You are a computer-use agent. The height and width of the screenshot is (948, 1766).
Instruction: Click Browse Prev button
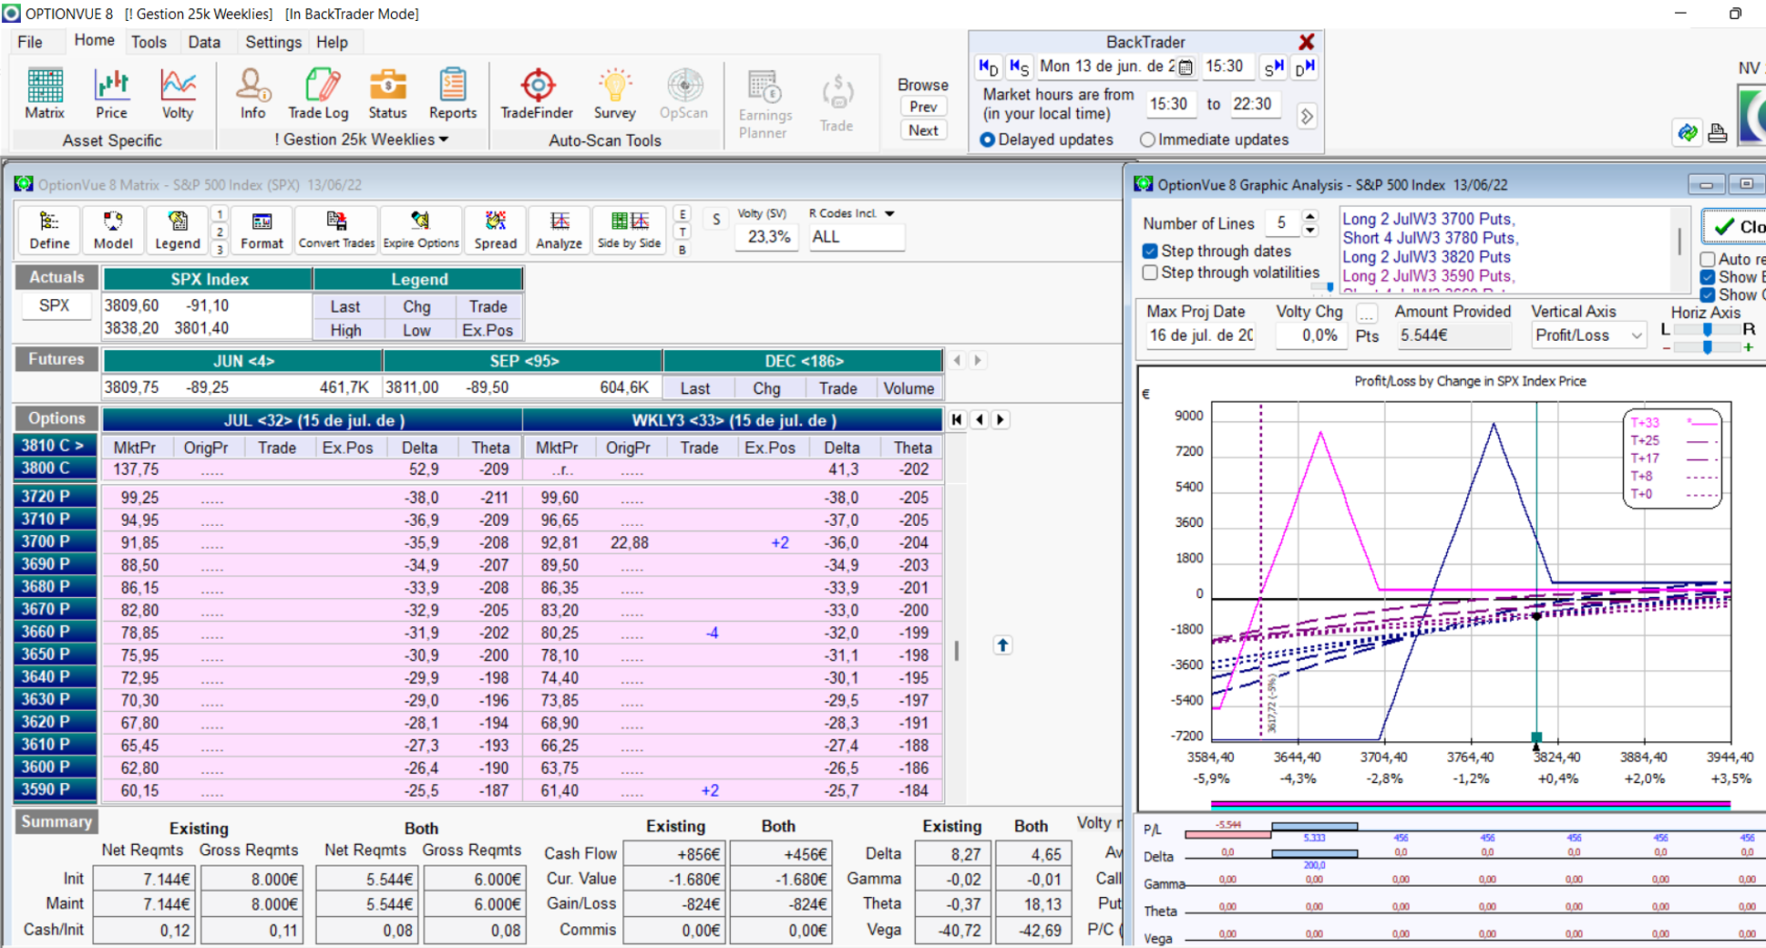(923, 107)
